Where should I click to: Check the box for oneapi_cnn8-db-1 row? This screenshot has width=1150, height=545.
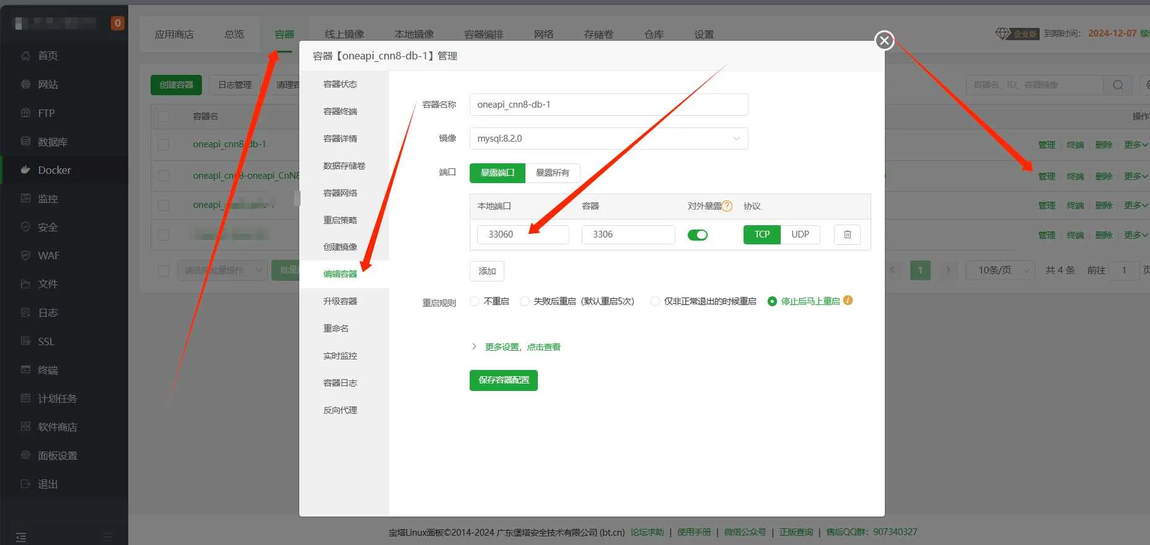pyautogui.click(x=164, y=145)
